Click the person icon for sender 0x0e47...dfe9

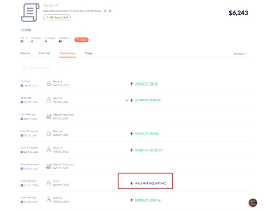coord(49,133)
